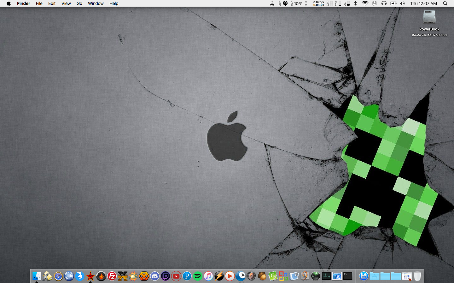Launch the blue fish icon app
This screenshot has width=454, height=283.
pyautogui.click(x=80, y=276)
